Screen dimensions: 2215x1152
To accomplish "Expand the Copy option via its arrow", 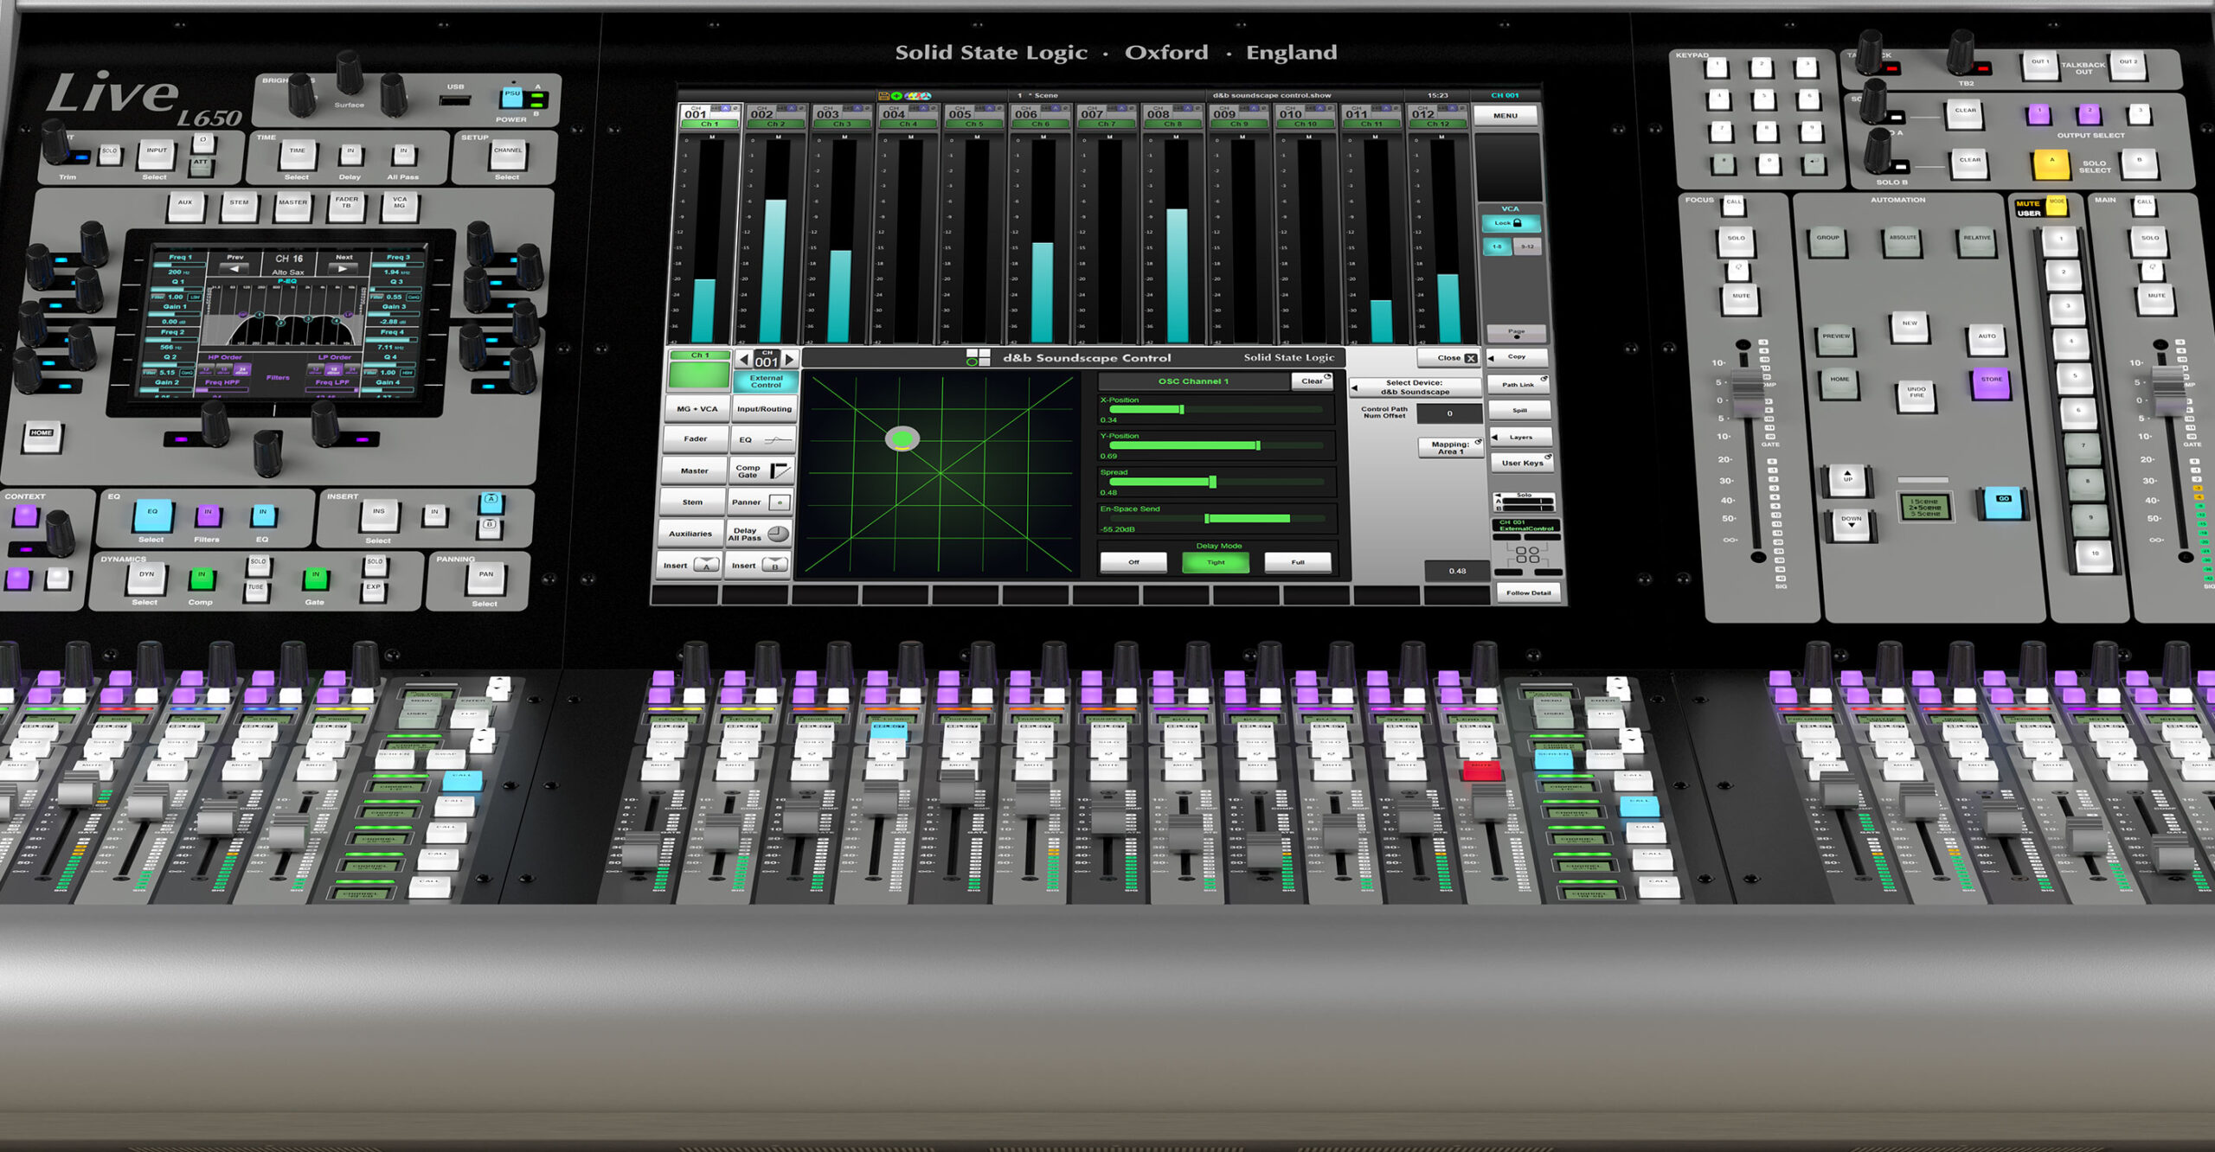I will pyautogui.click(x=1491, y=356).
